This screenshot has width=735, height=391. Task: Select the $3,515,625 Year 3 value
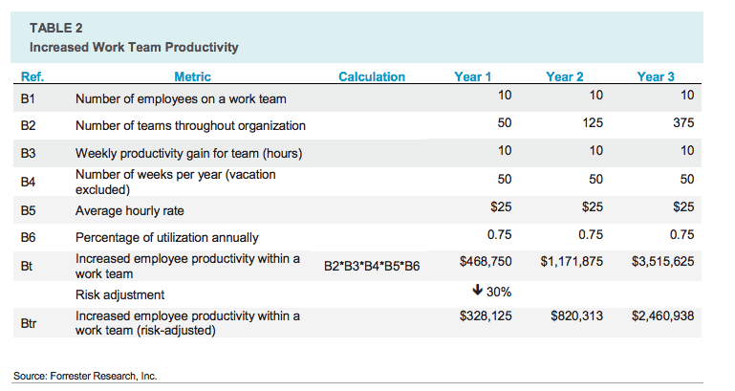662,260
